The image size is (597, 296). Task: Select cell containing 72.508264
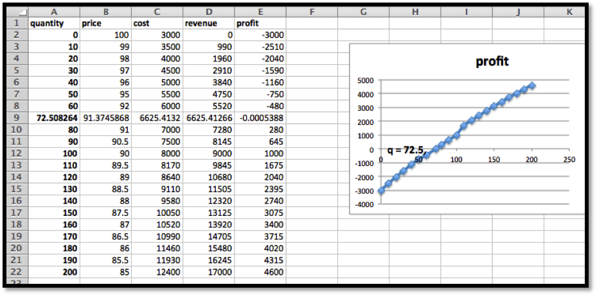(x=54, y=118)
